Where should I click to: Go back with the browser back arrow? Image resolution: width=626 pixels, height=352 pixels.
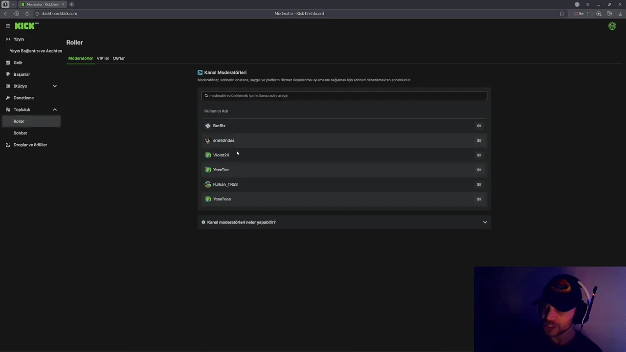pos(6,14)
